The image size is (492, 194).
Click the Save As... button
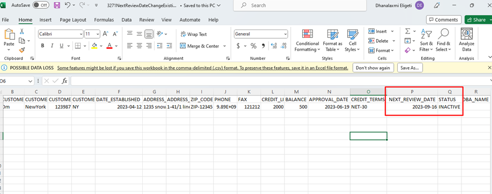tap(410, 68)
